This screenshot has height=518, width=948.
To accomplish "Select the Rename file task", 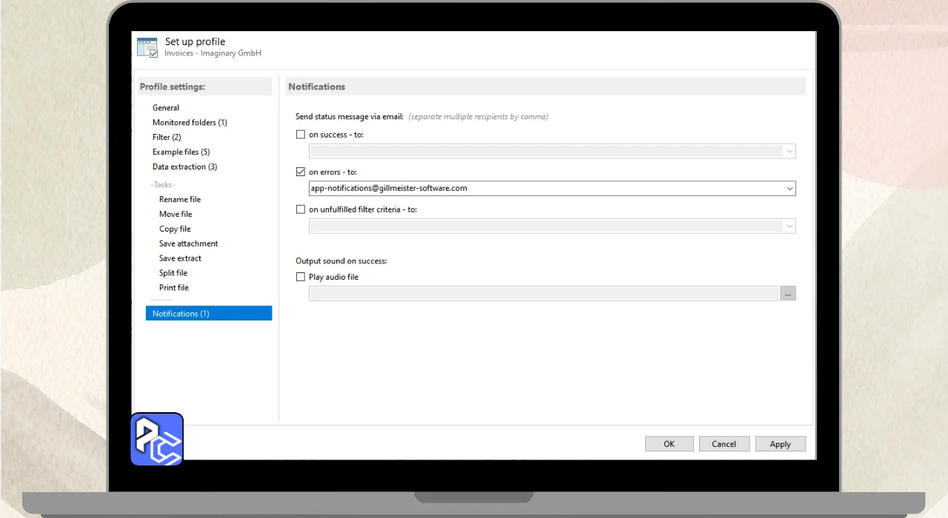I will (180, 200).
